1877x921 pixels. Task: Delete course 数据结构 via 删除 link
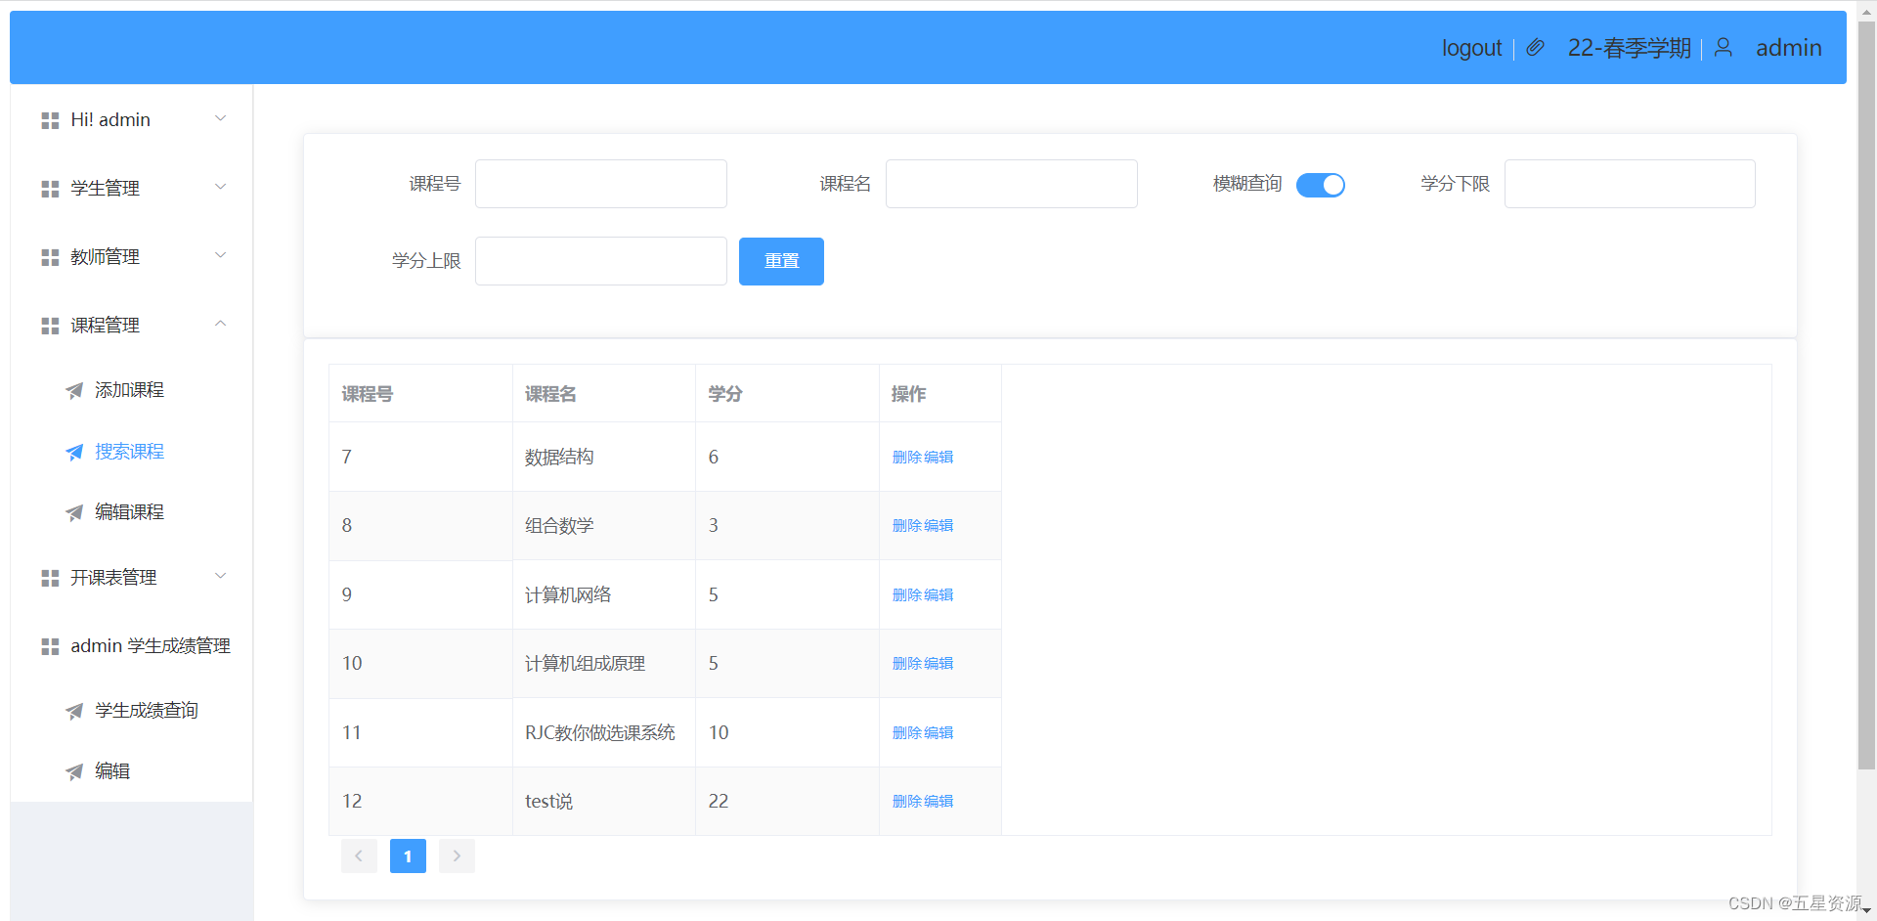907,457
